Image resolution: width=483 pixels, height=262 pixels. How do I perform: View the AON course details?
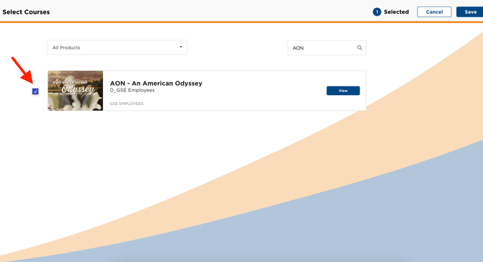tap(343, 91)
